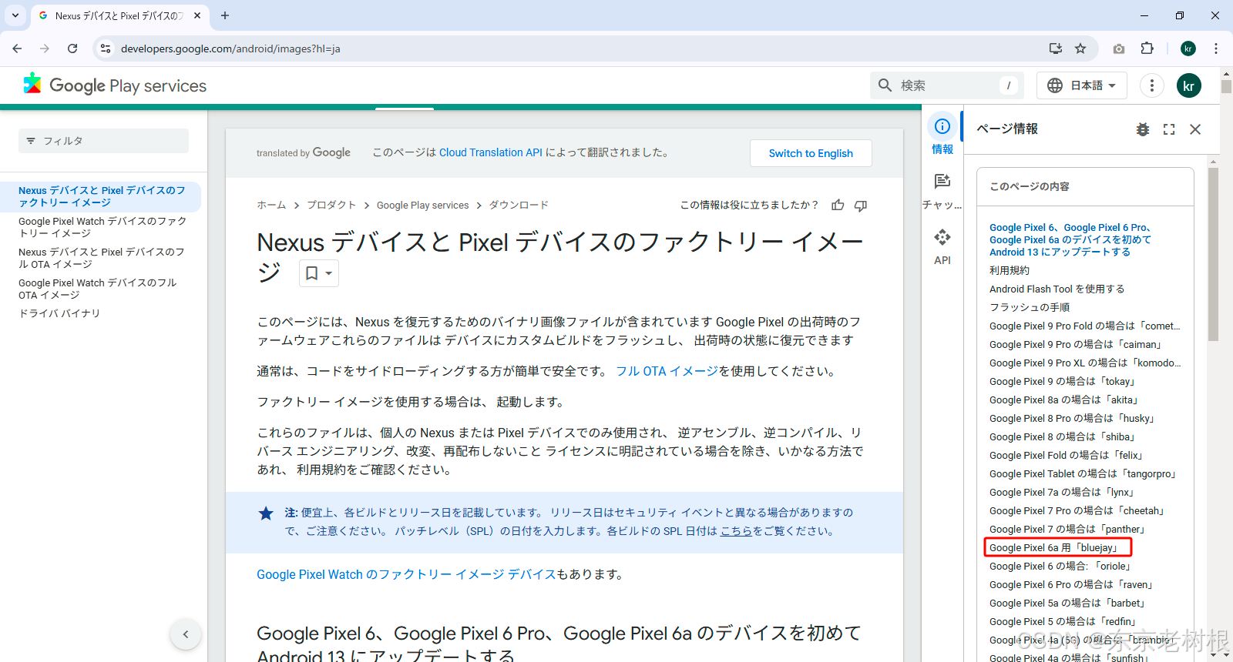
Task: Mark page as unhelpful with thumbs down
Action: pyautogui.click(x=861, y=205)
